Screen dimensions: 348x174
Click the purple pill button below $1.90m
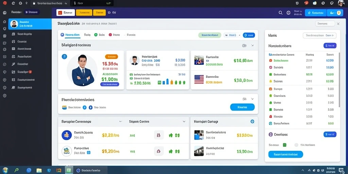pyautogui.click(x=110, y=84)
